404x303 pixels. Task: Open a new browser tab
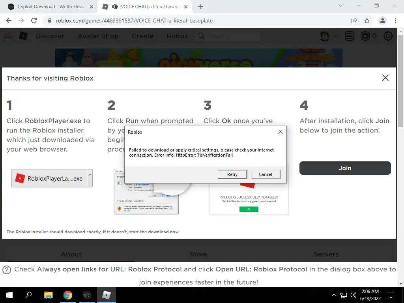201,7
